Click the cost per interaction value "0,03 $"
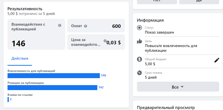Image resolution: width=223 pixels, height=110 pixels. [x=114, y=42]
